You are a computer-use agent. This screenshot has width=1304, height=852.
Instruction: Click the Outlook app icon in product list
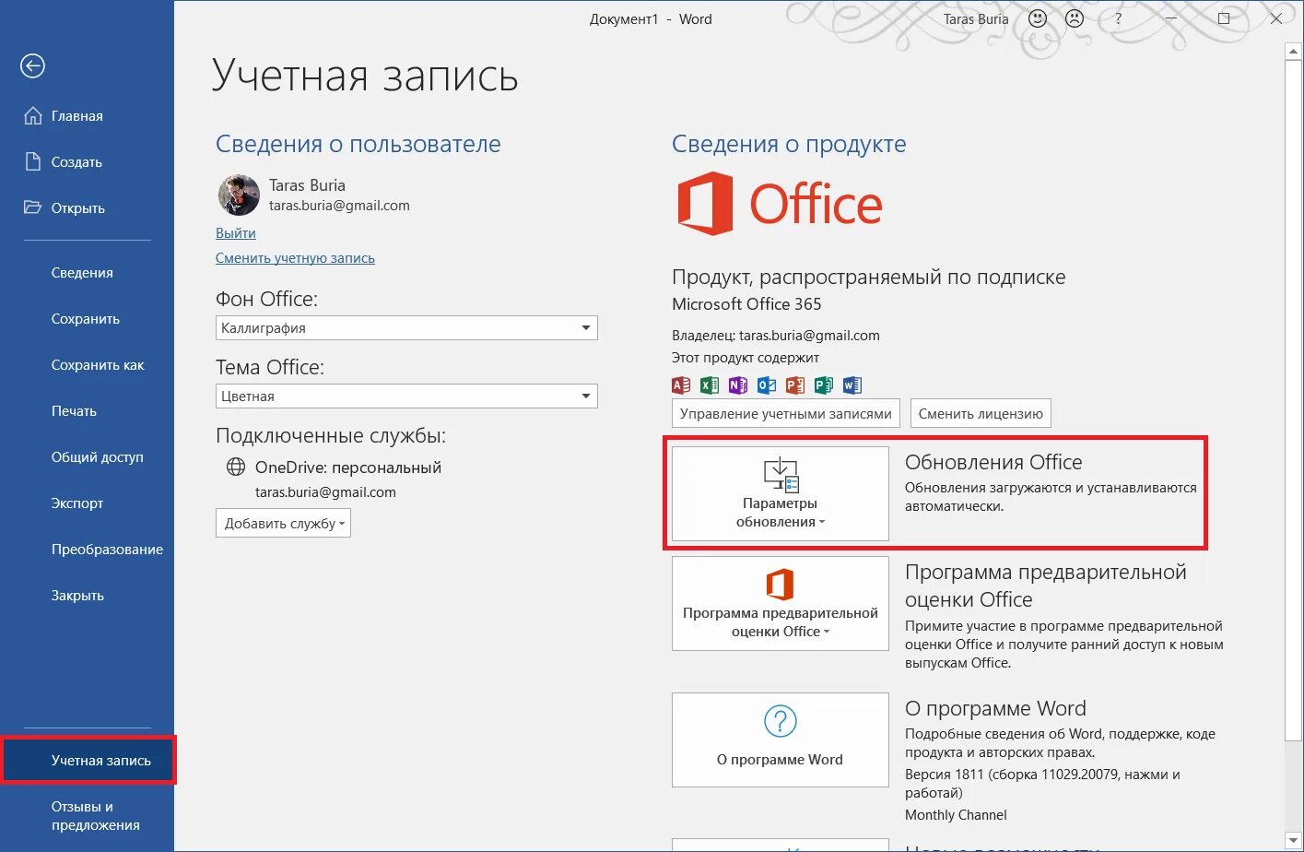tap(767, 385)
